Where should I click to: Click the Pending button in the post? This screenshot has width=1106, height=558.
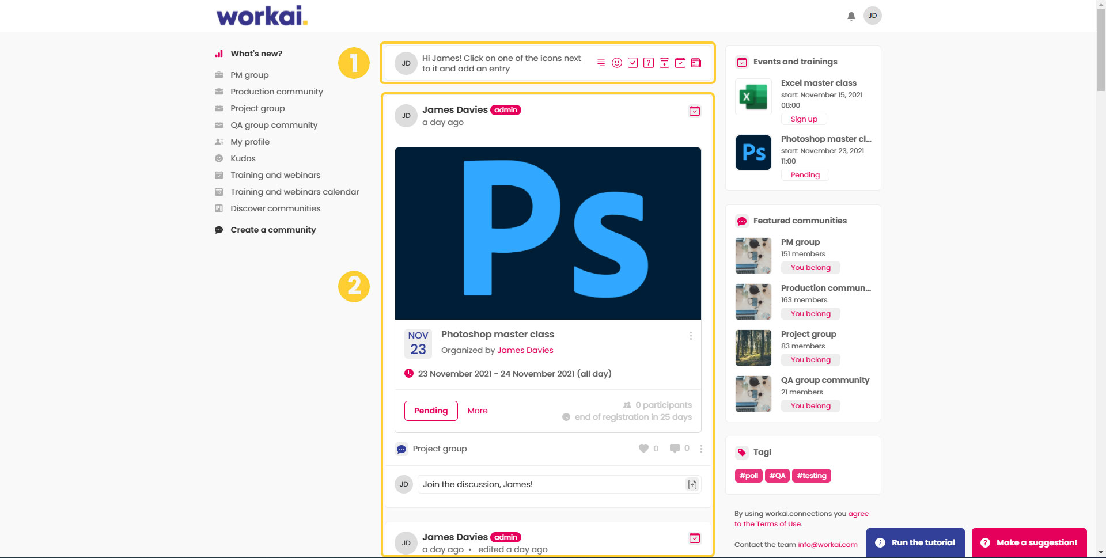coord(431,411)
